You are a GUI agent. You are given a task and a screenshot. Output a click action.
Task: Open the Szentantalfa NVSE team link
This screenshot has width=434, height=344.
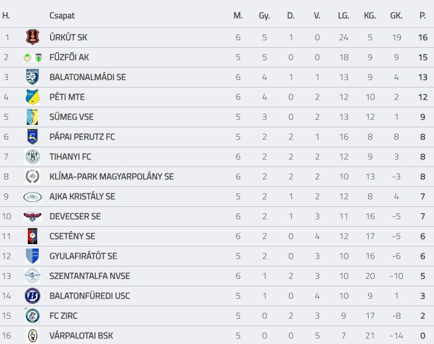[89, 276]
